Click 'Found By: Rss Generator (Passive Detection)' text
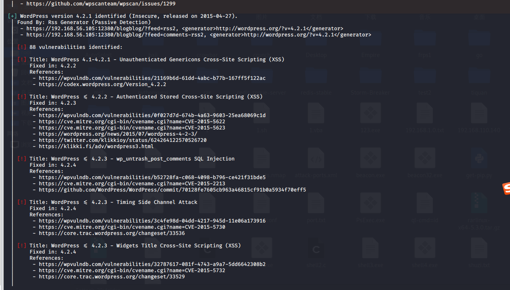The width and height of the screenshot is (510, 290). [x=84, y=22]
